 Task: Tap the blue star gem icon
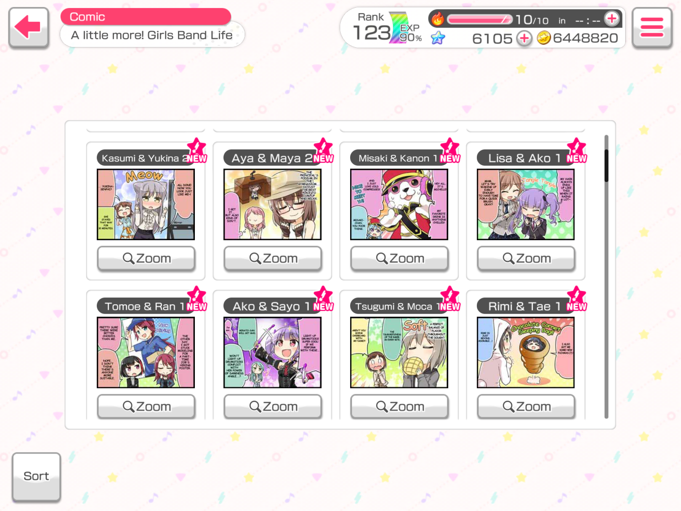438,38
